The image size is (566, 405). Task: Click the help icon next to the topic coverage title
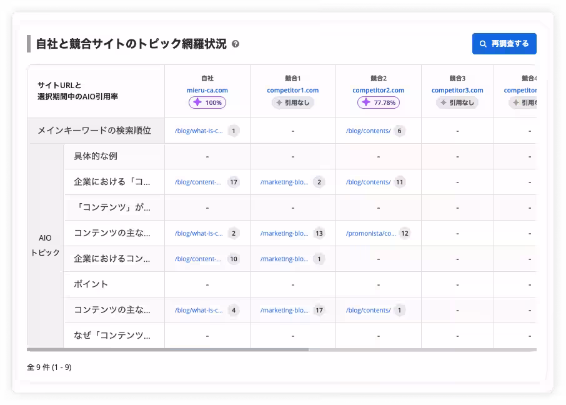[x=234, y=43]
